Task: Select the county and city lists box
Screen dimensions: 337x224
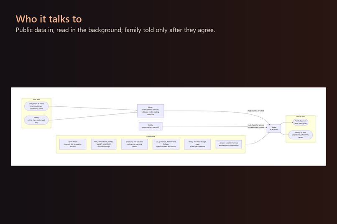Action: tap(134, 144)
